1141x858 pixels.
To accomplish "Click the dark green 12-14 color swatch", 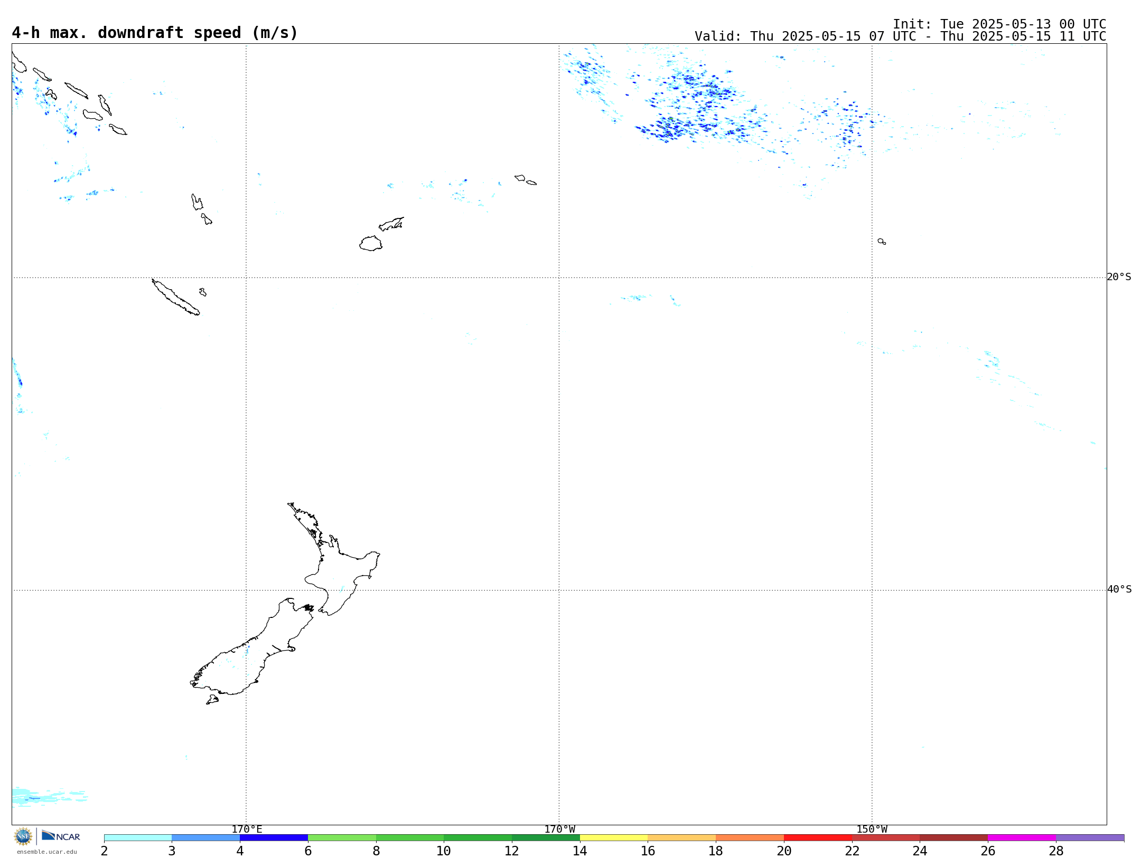I will [546, 837].
